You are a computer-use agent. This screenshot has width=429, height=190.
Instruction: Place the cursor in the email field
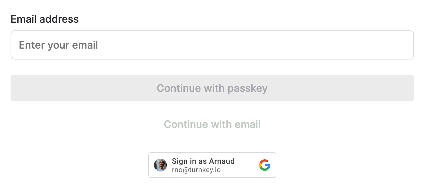coord(212,45)
